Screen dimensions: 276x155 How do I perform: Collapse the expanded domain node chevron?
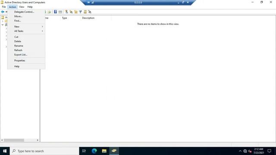point(3,25)
